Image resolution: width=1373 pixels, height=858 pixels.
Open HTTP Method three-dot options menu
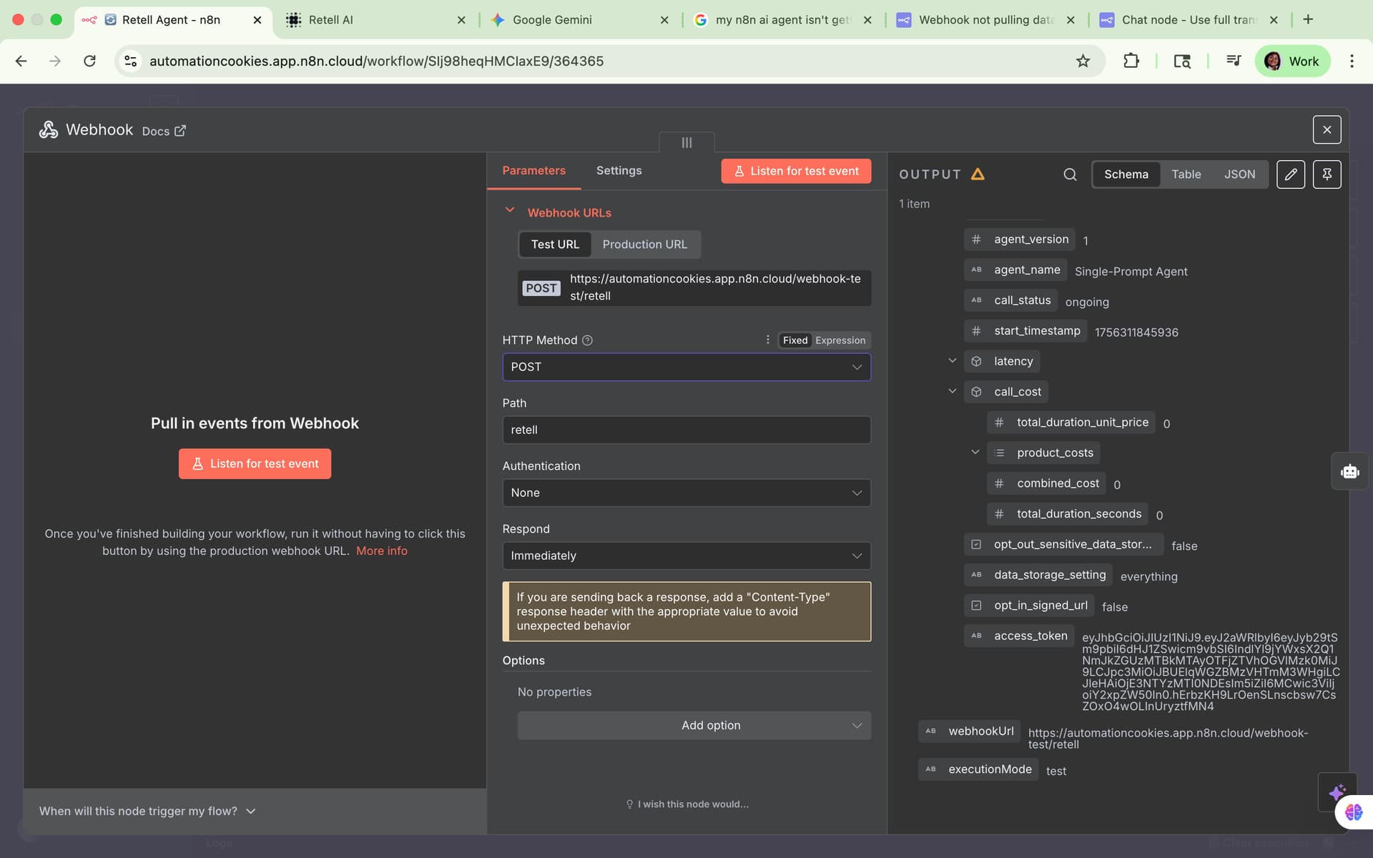(x=767, y=340)
